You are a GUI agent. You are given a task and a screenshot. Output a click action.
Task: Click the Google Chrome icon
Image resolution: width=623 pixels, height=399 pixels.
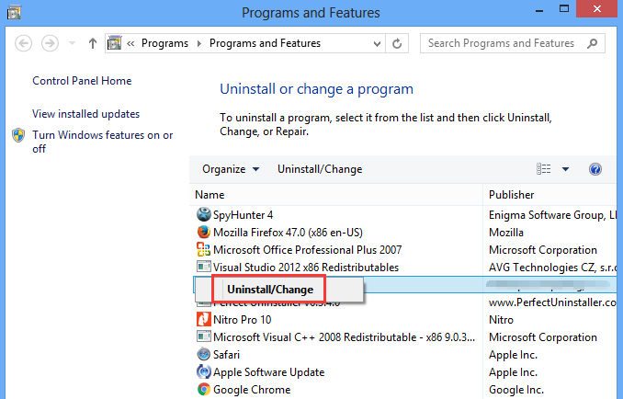203,390
